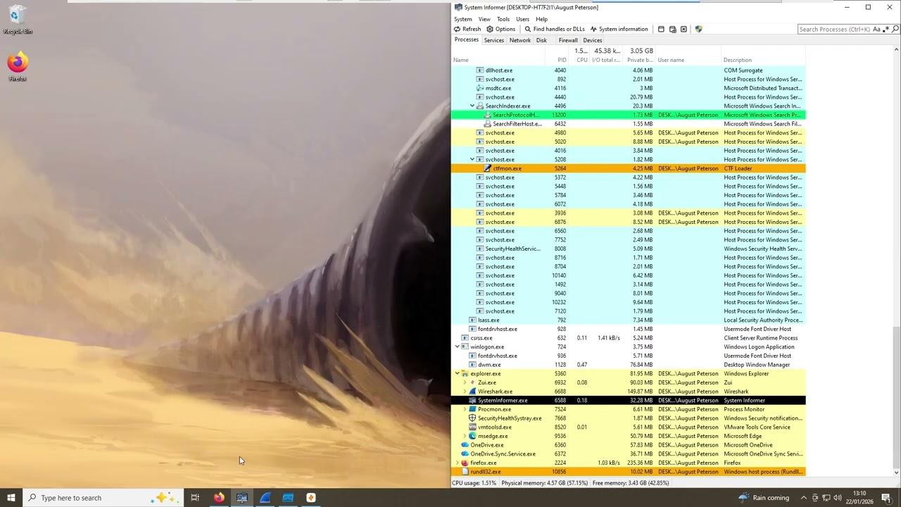Expand the Wireshark.exe tree node
The width and height of the screenshot is (901, 507).
coord(465,392)
